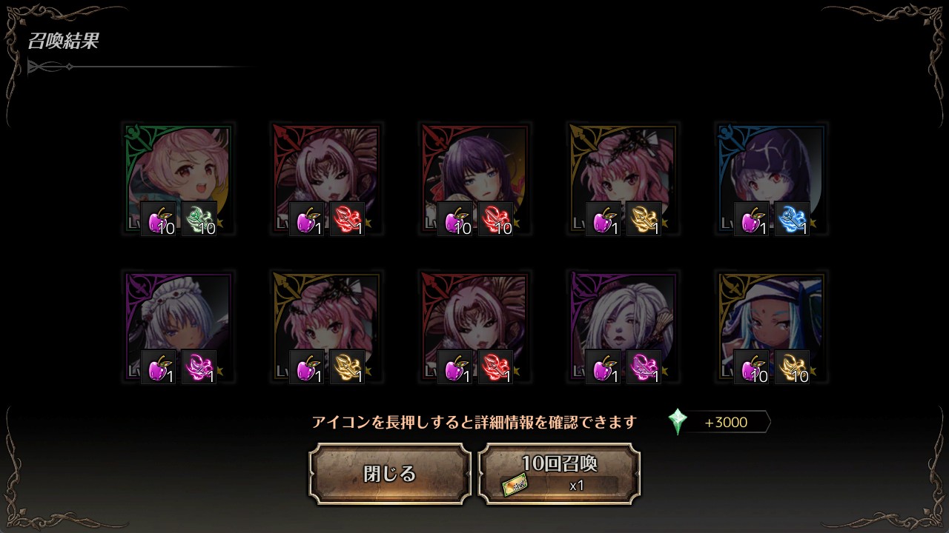Select the red-framed purple-haired character portrait
Viewport: 949px width, 533px height.
(x=474, y=179)
